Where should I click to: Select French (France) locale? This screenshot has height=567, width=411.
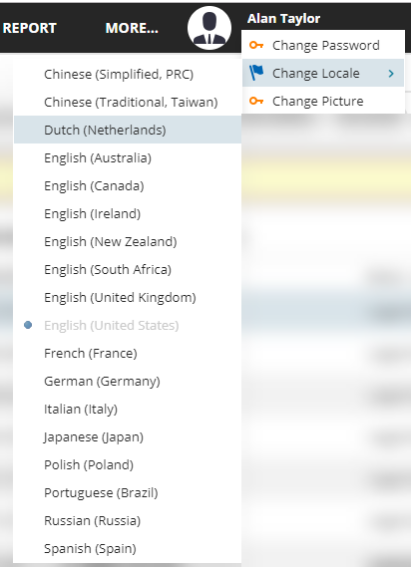(128, 353)
